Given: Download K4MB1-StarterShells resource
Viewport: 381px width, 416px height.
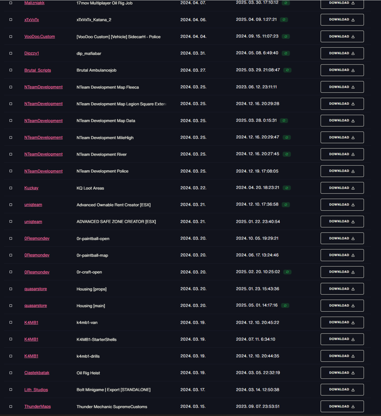Looking at the screenshot, I should [342, 339].
